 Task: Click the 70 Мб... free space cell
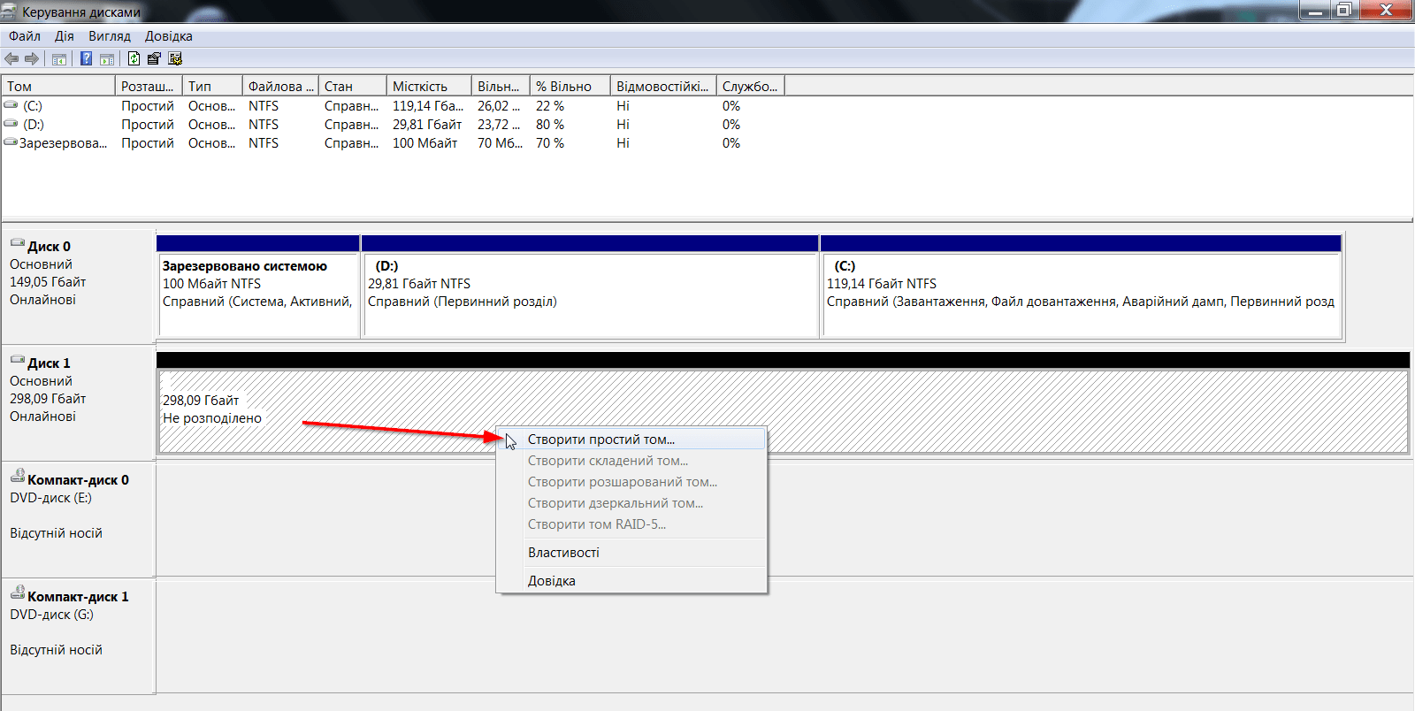tap(500, 143)
